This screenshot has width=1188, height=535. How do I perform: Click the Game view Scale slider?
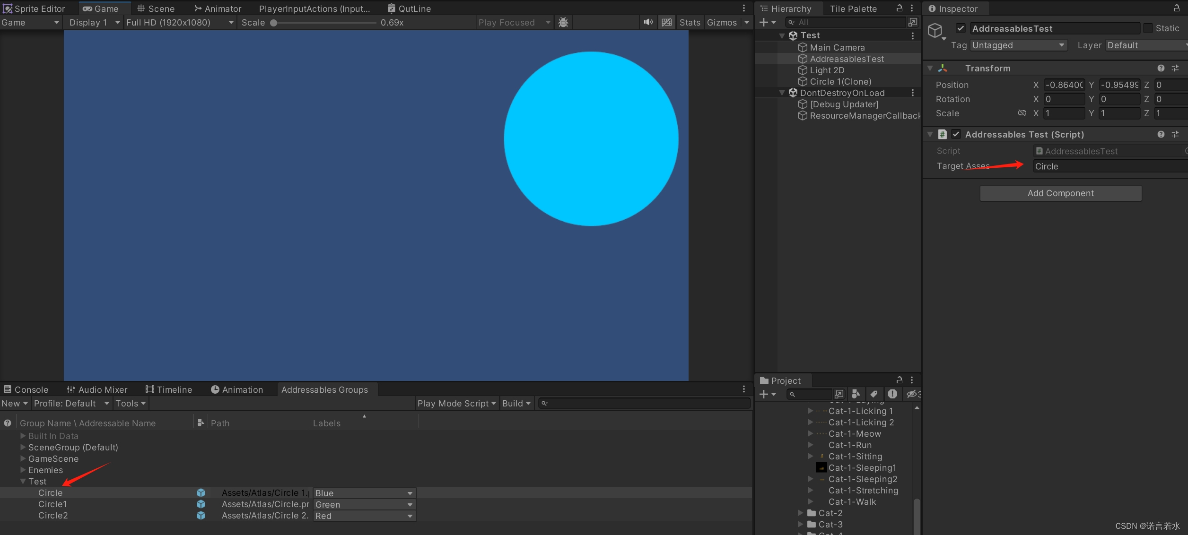tap(324, 22)
